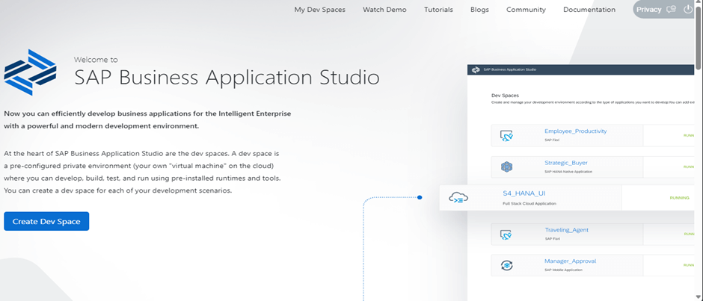Click the Employee_Productivity Fiori icon in preview
Image resolution: width=703 pixels, height=301 pixels.
tap(506, 136)
